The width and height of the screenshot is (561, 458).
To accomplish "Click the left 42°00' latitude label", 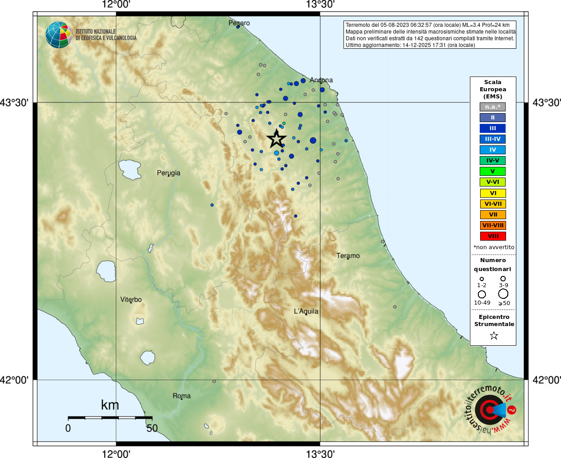I will pyautogui.click(x=14, y=380).
